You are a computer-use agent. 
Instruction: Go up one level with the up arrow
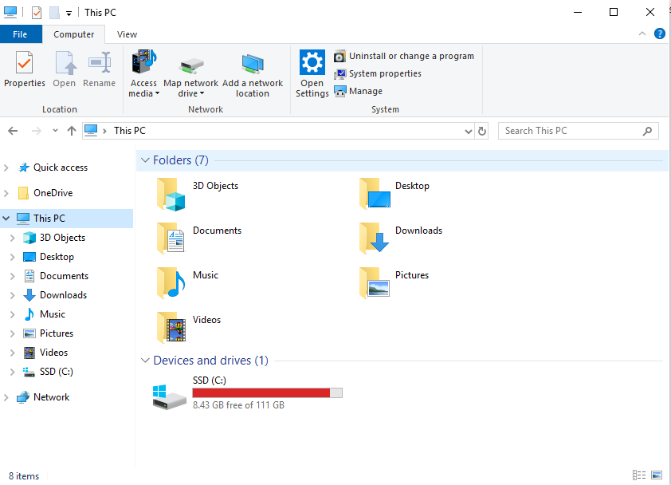(x=72, y=131)
